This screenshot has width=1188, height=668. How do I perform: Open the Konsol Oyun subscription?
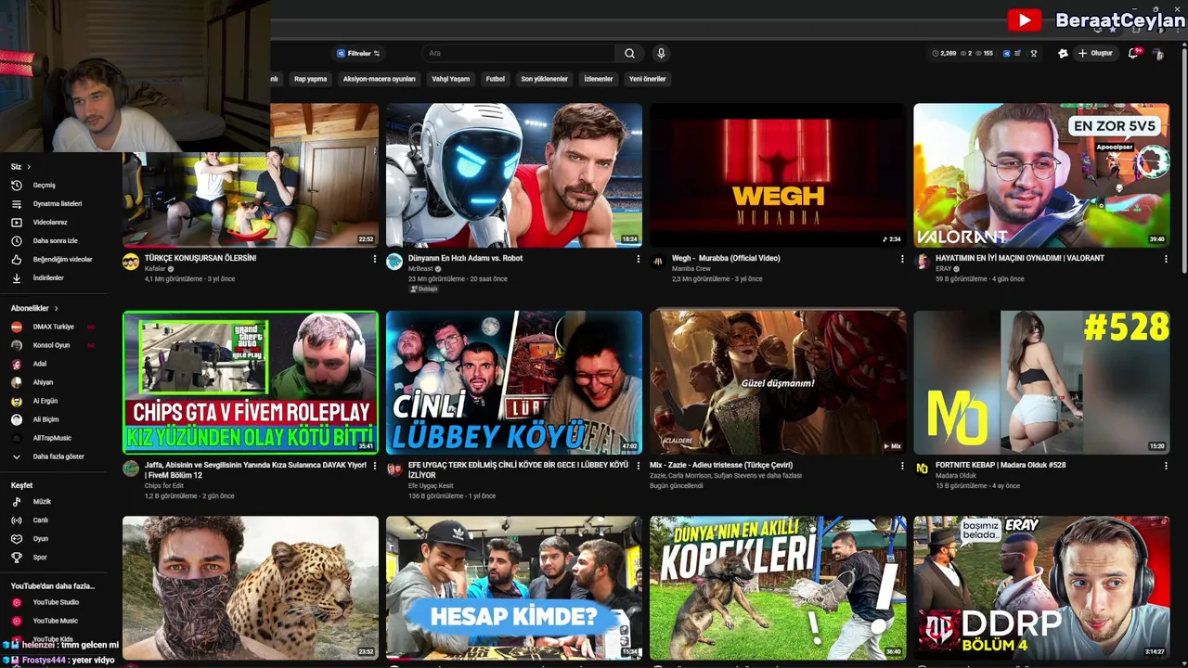pyautogui.click(x=51, y=345)
